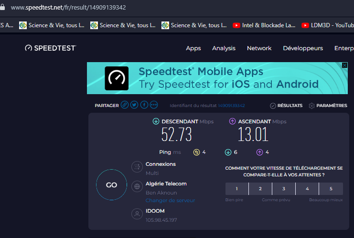Click the 52.73 download speed value
354x238 pixels.
[x=177, y=134]
